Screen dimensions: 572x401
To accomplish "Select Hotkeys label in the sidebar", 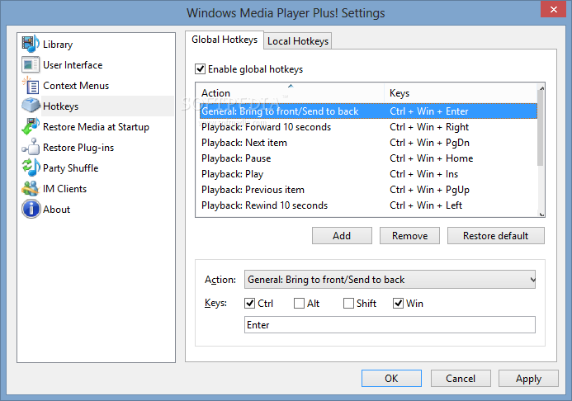I will tap(60, 106).
